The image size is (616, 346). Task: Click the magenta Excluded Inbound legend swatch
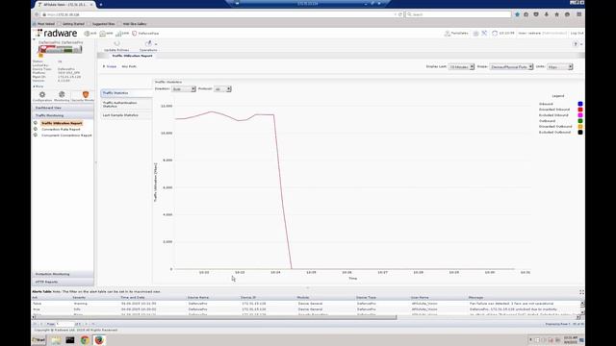pyautogui.click(x=579, y=115)
